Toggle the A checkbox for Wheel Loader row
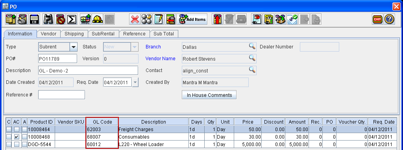 tap(24, 144)
